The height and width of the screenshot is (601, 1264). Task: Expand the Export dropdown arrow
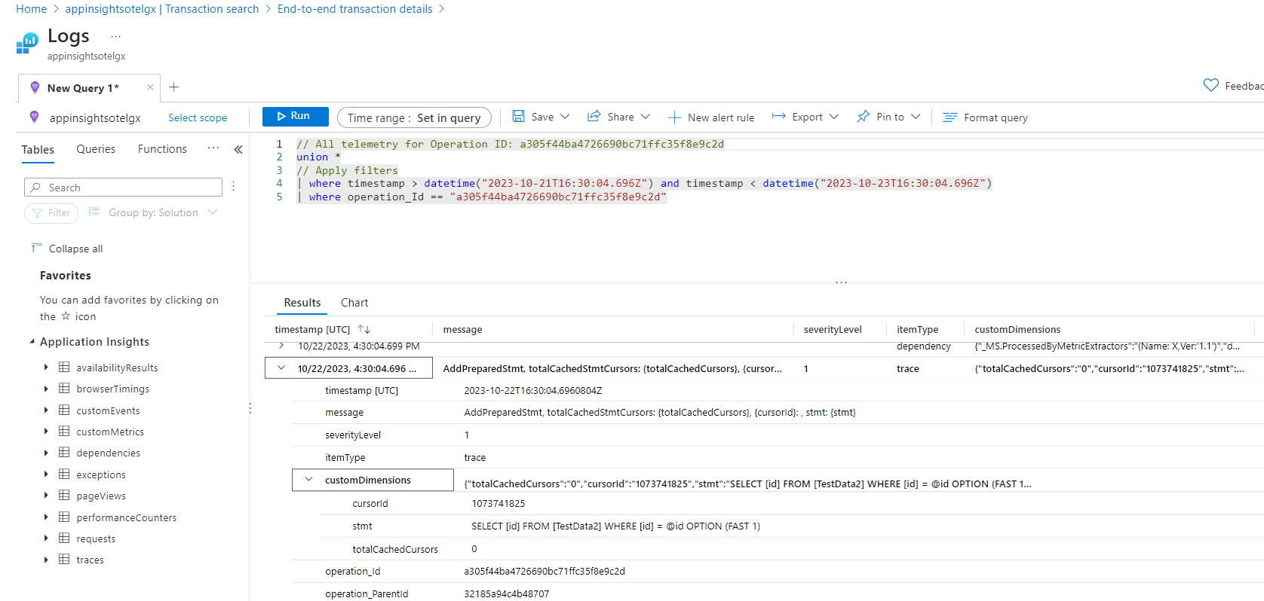click(x=834, y=117)
